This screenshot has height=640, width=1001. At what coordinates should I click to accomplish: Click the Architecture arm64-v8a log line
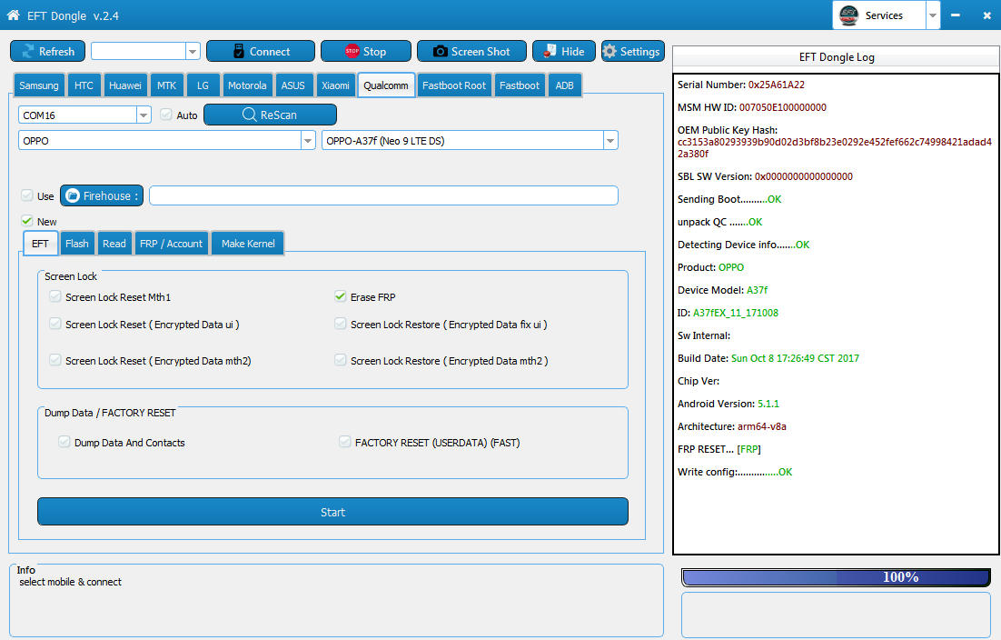click(x=731, y=426)
